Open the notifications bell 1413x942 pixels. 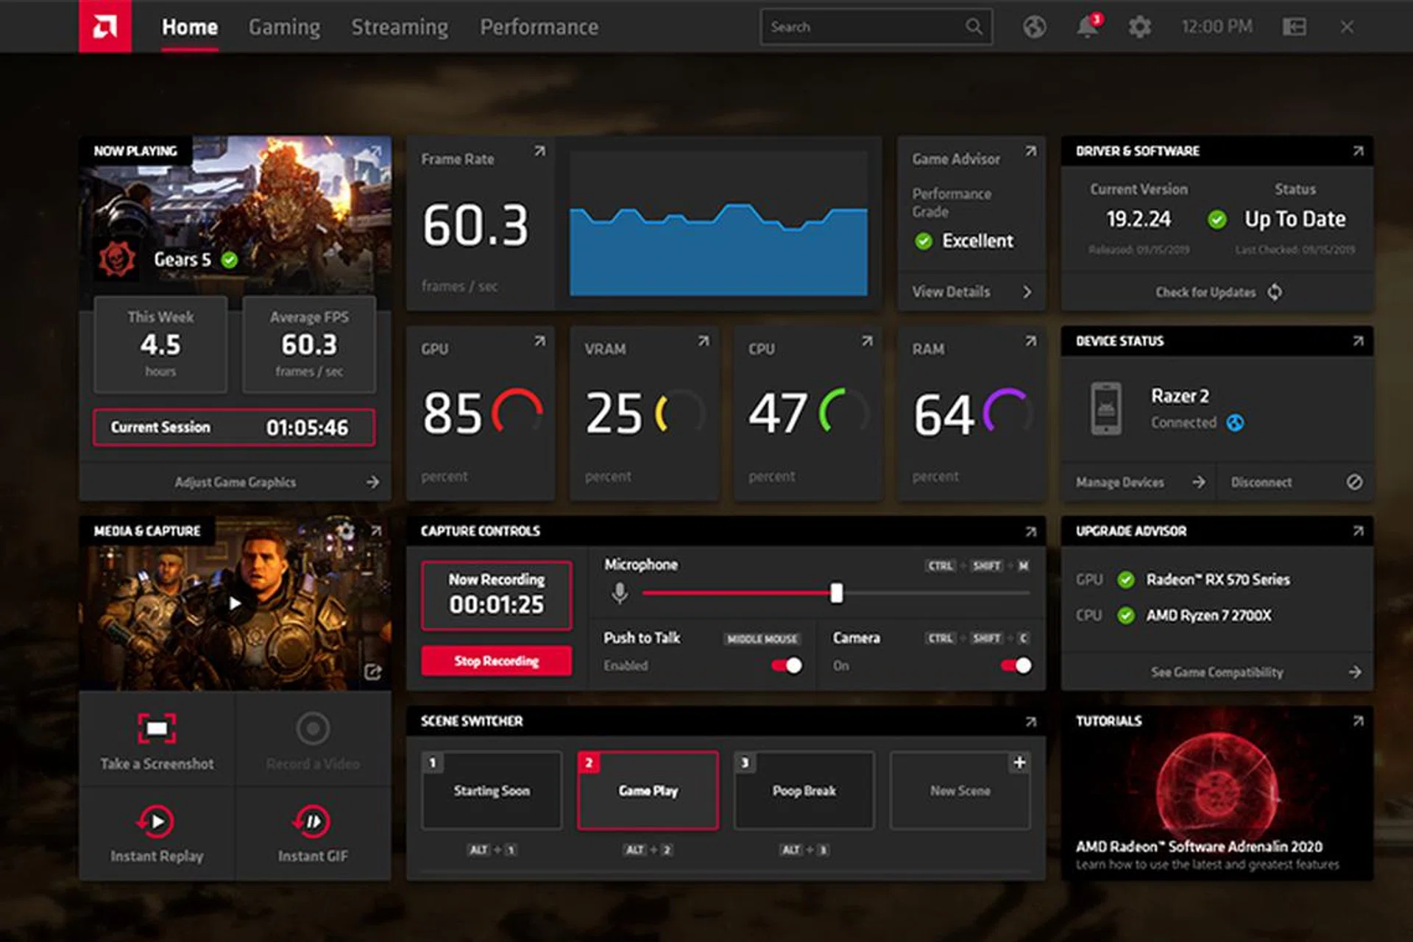point(1087,27)
